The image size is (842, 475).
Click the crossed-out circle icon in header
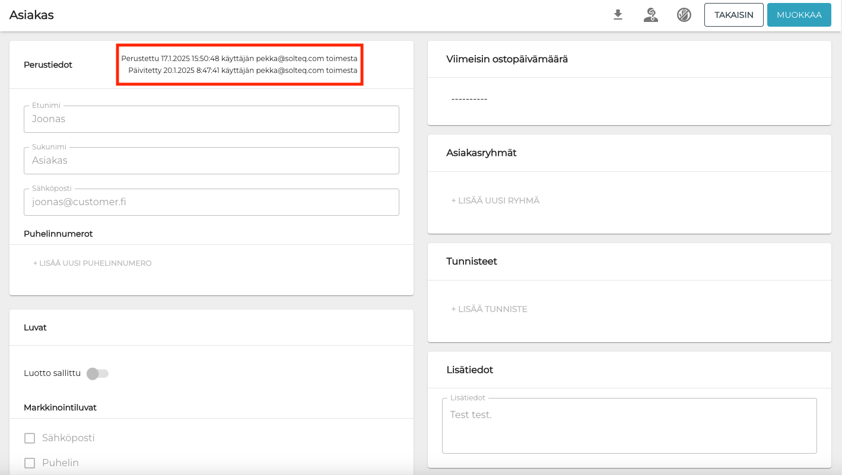pyautogui.click(x=684, y=15)
